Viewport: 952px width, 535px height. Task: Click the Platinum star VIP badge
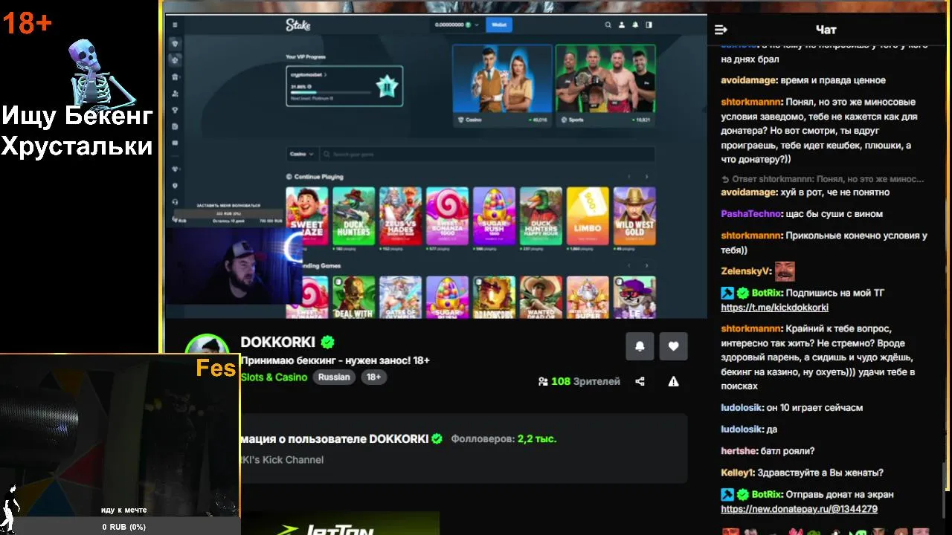(387, 86)
